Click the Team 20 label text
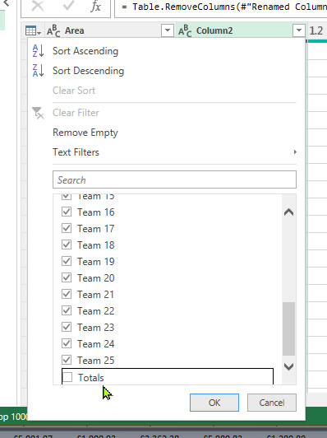The image size is (327, 438). click(x=96, y=278)
